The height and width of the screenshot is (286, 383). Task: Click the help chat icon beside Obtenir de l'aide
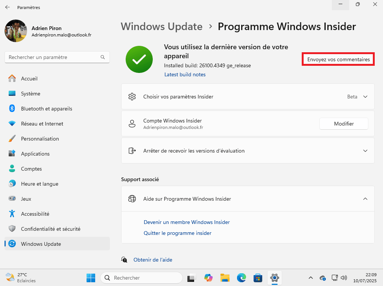point(124,260)
